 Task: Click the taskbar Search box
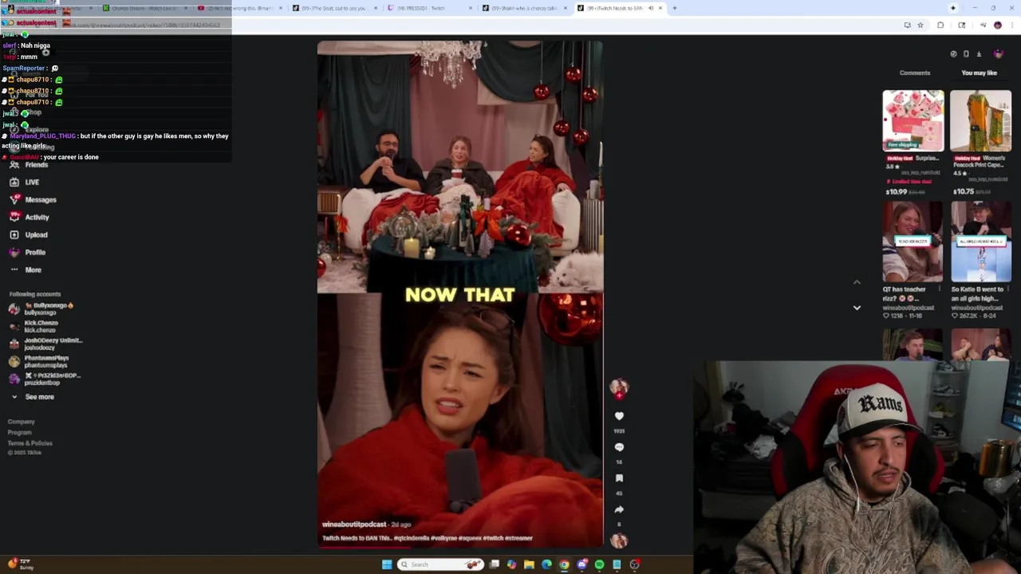[x=440, y=564]
